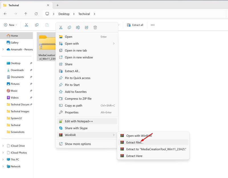228x178 pixels.
Task: Click Techviral in the address bar breadcrumb
Action: click(x=84, y=14)
